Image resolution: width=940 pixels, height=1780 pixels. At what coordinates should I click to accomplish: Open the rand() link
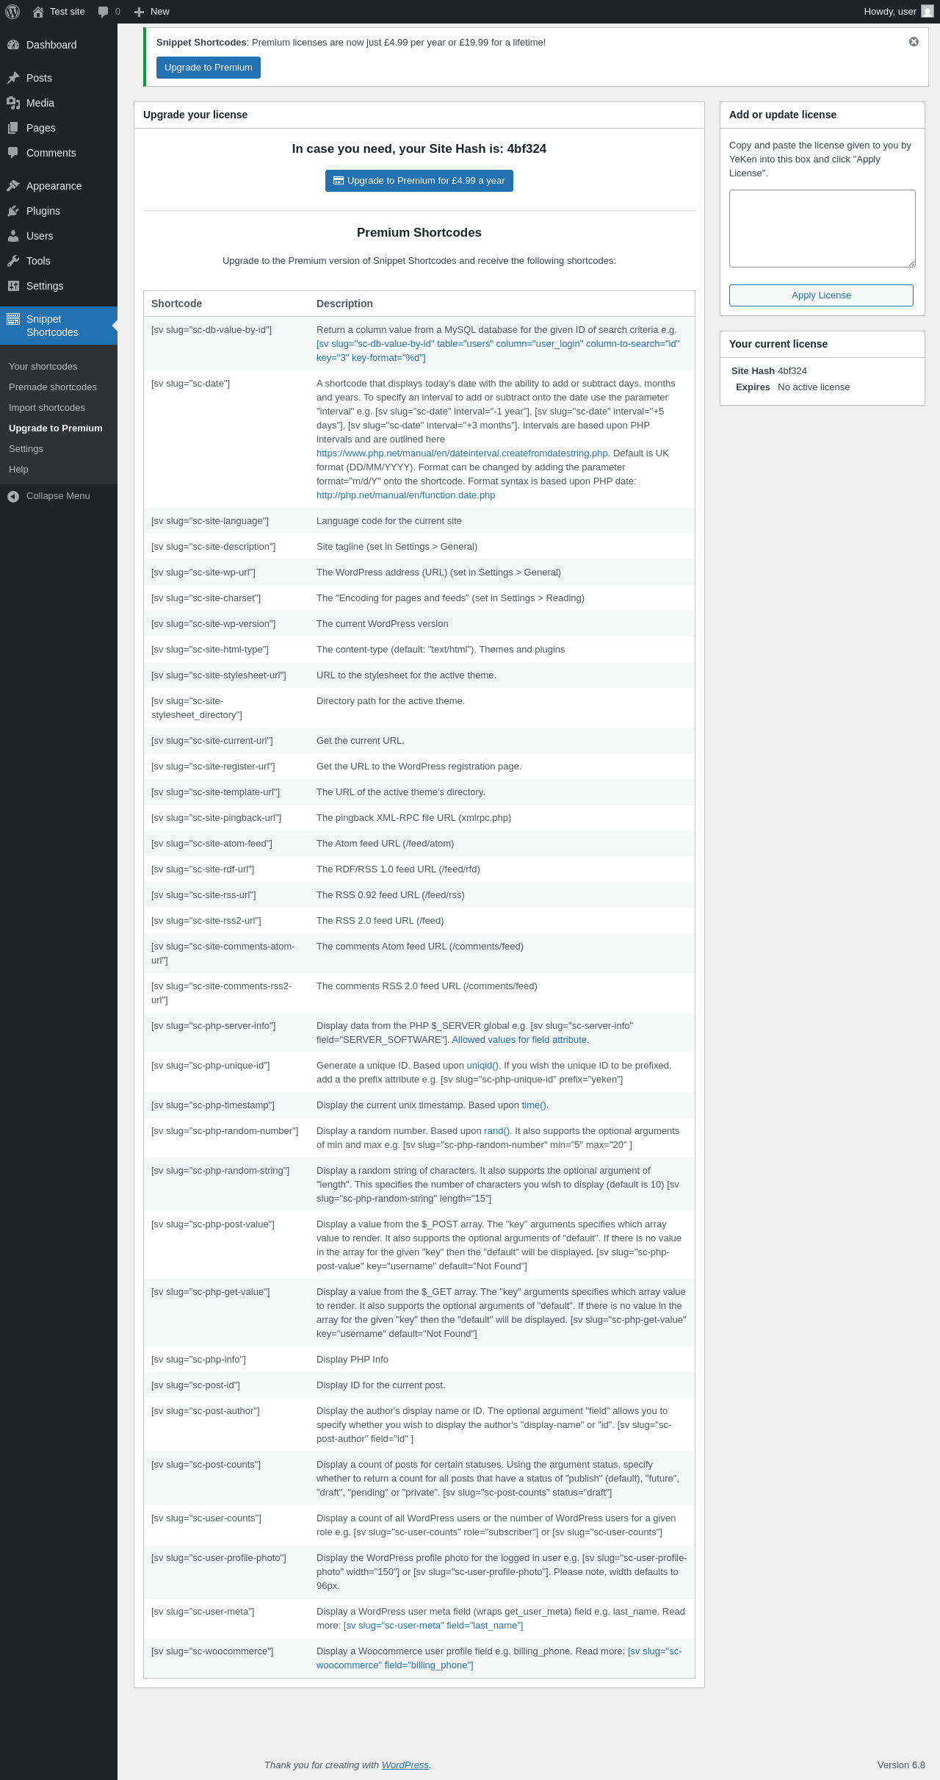coord(496,1131)
